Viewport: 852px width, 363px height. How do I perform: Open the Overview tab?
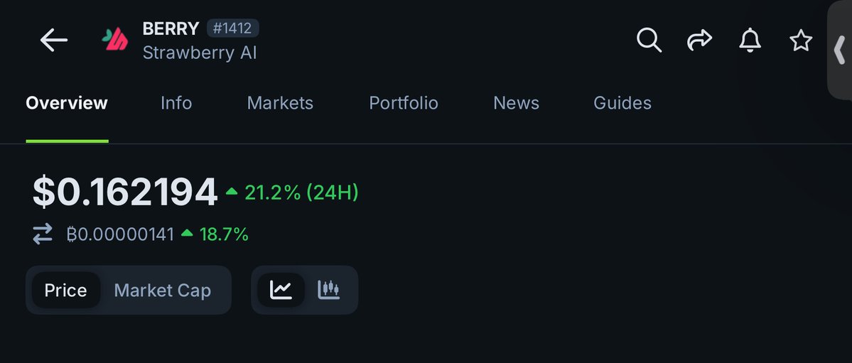pos(67,103)
